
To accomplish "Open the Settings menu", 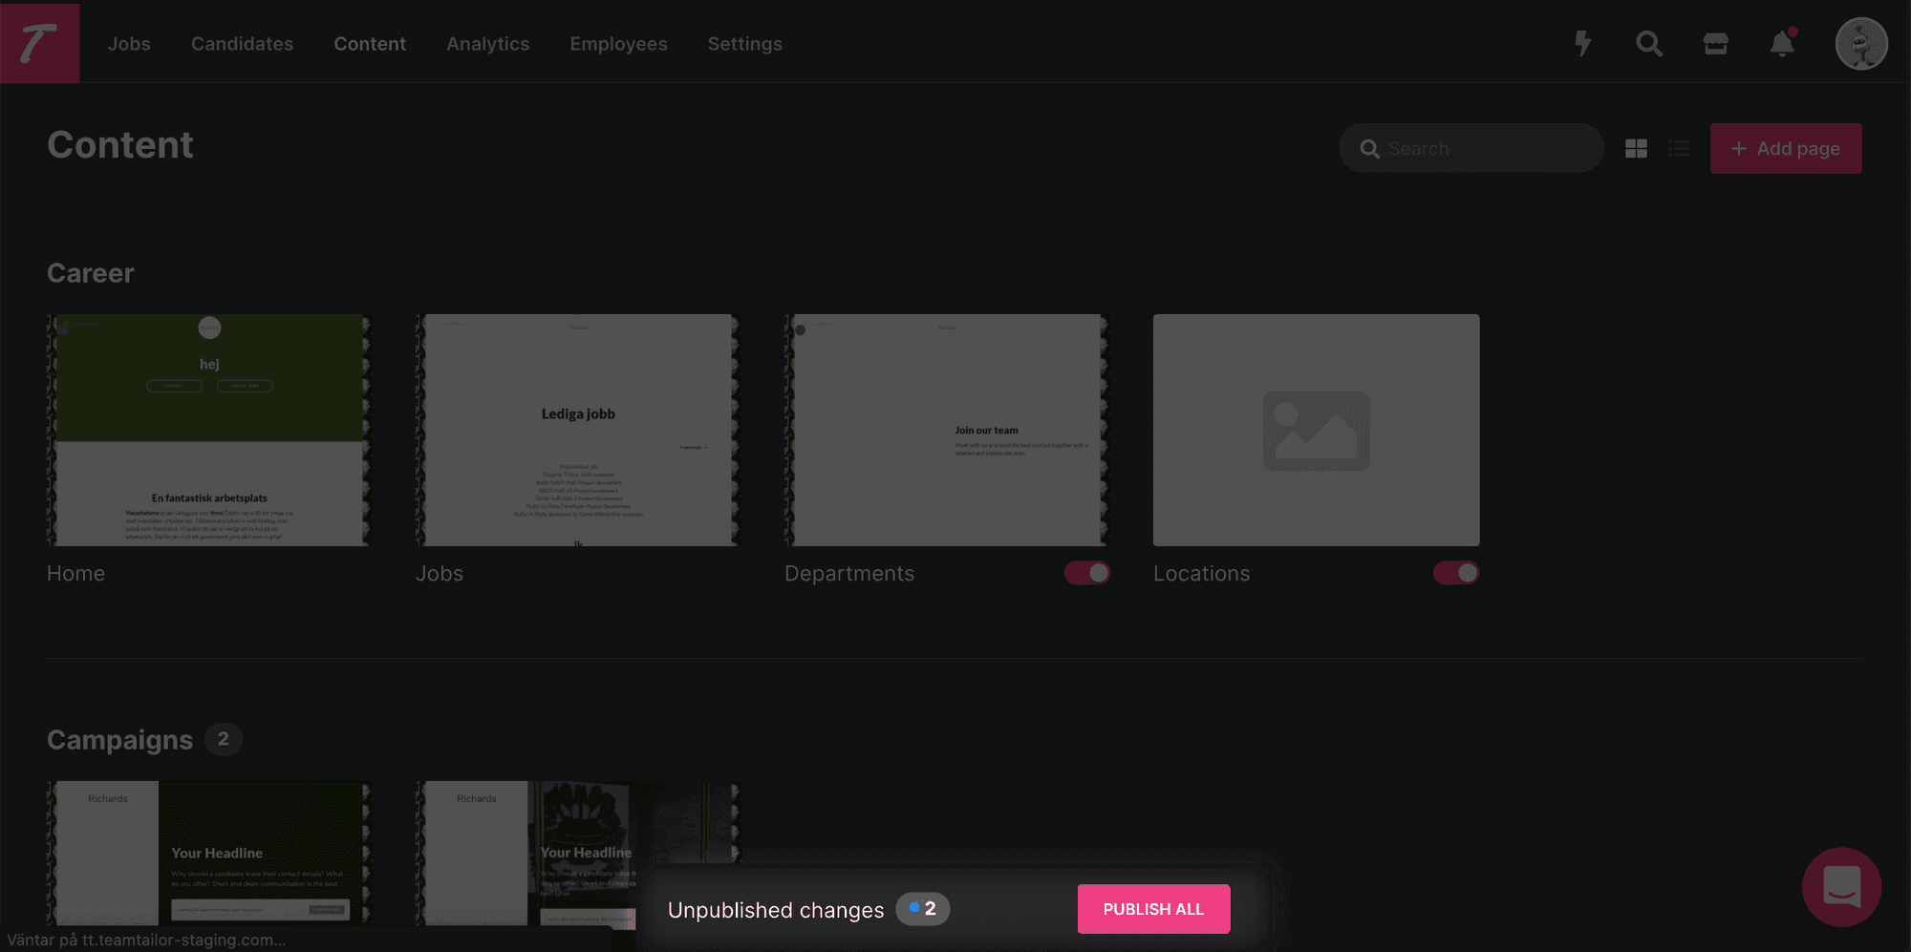I will point(744,44).
